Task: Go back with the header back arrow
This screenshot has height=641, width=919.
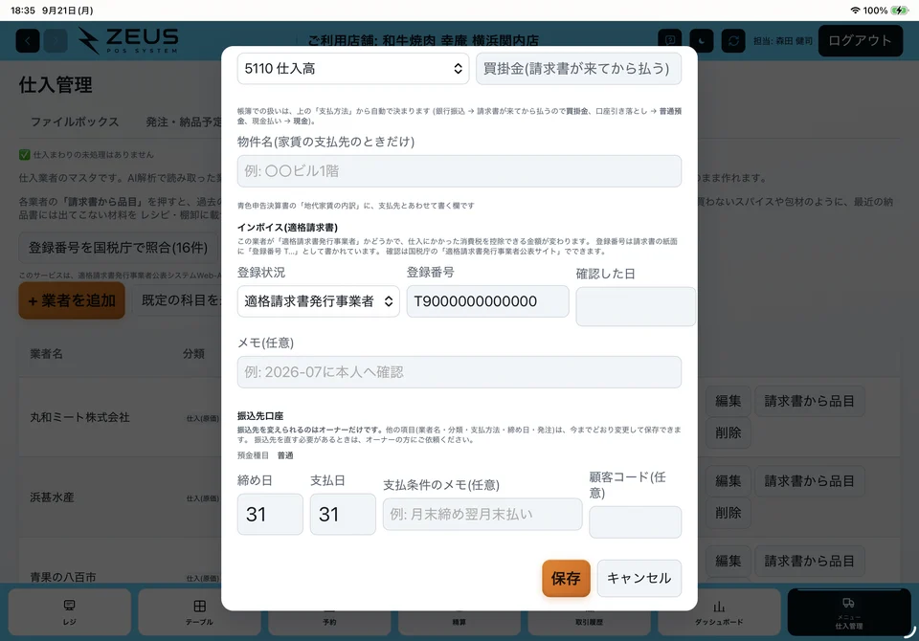Action: point(28,41)
